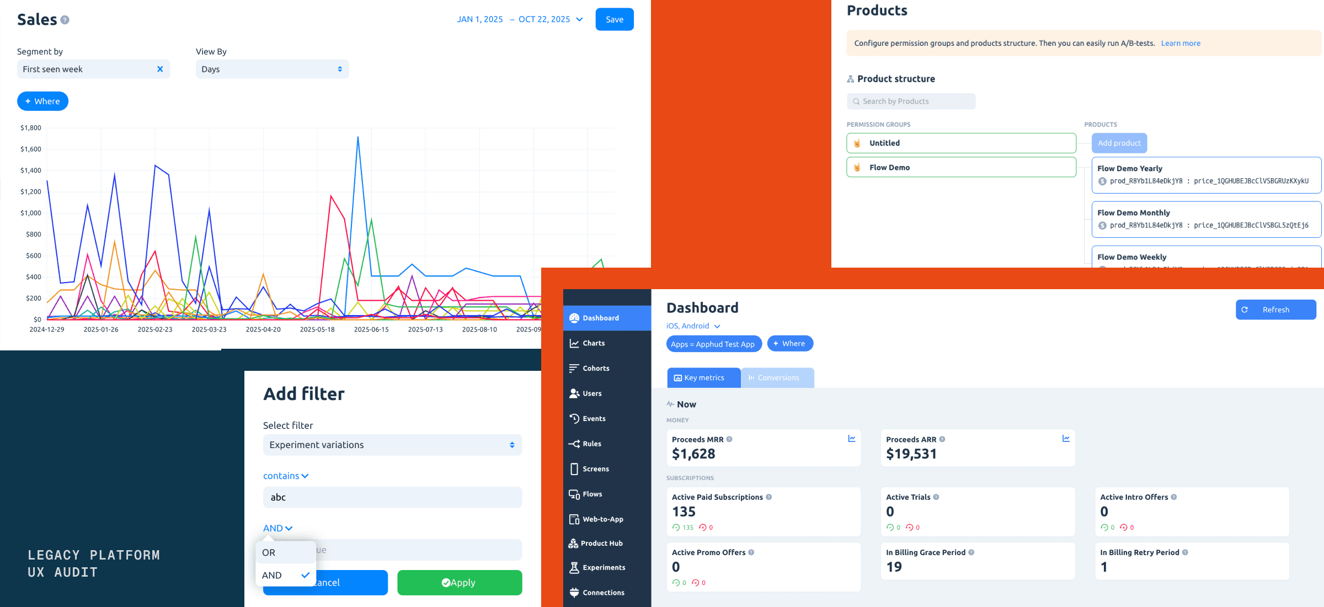Clear the First seen week segment
The height and width of the screenshot is (607, 1324).
pos(160,69)
